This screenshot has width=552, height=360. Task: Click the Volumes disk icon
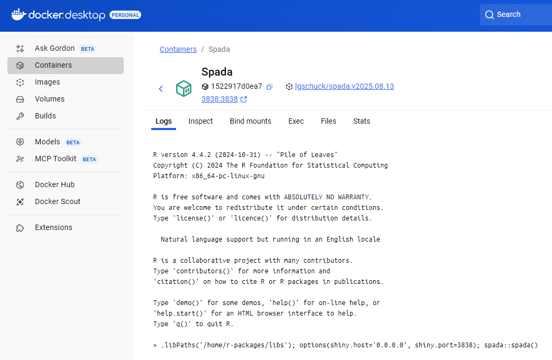(20, 99)
